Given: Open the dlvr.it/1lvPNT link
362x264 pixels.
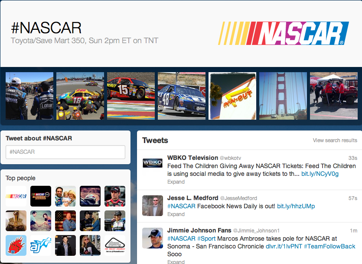Looking at the screenshot, I should (284, 246).
